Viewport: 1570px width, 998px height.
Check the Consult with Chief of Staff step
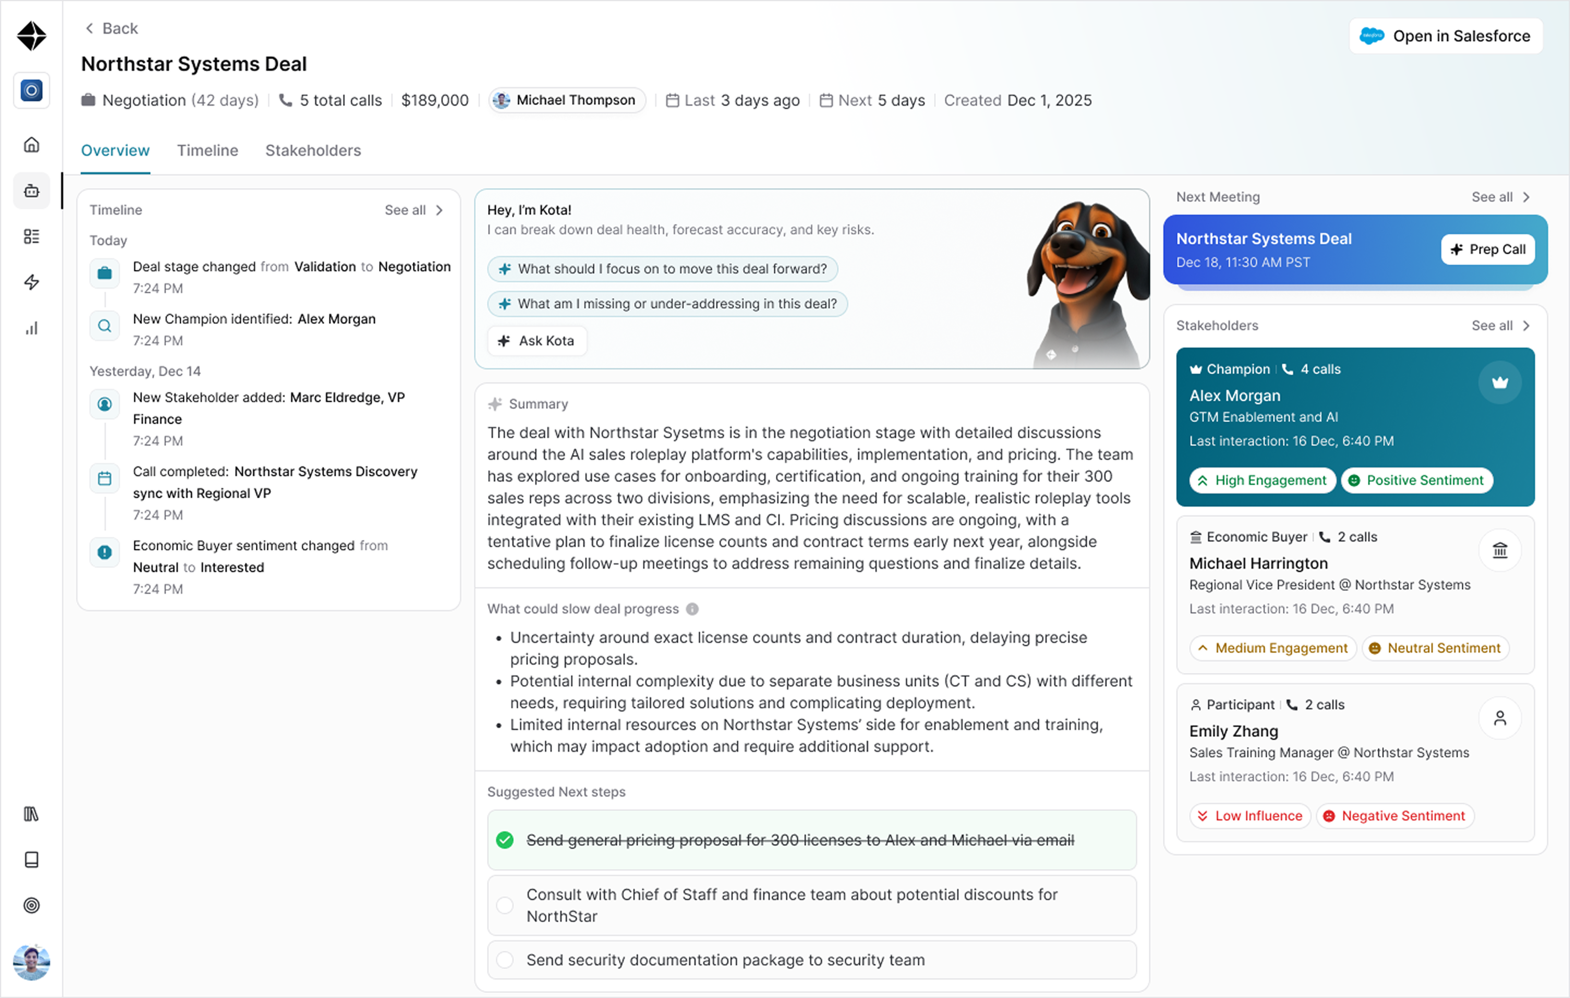click(505, 905)
